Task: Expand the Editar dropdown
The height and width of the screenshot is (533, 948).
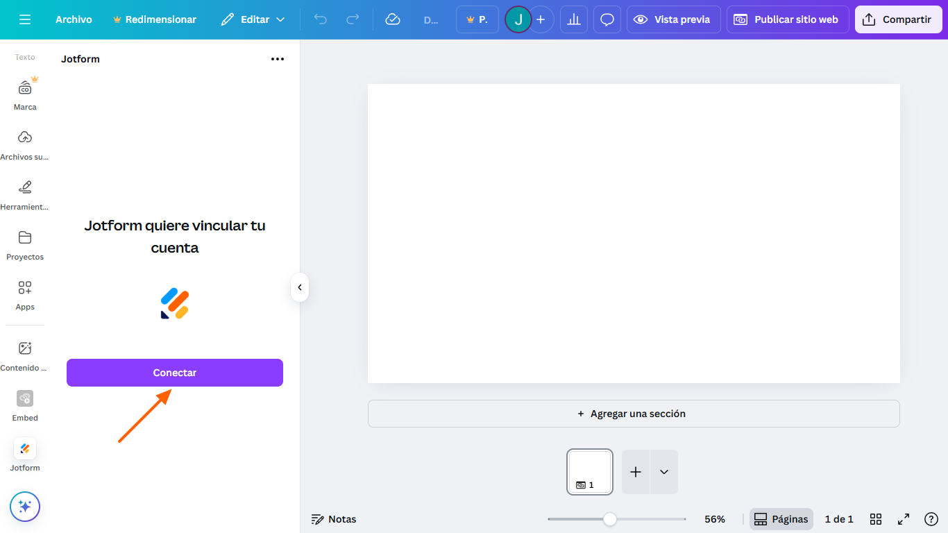Action: 253,19
